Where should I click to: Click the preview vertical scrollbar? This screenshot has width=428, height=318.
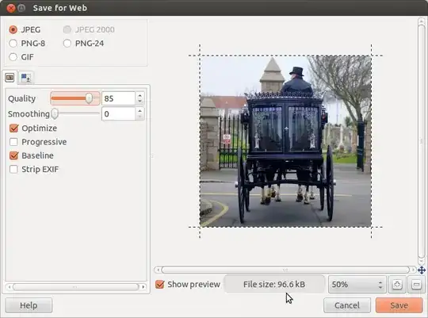tap(422, 141)
